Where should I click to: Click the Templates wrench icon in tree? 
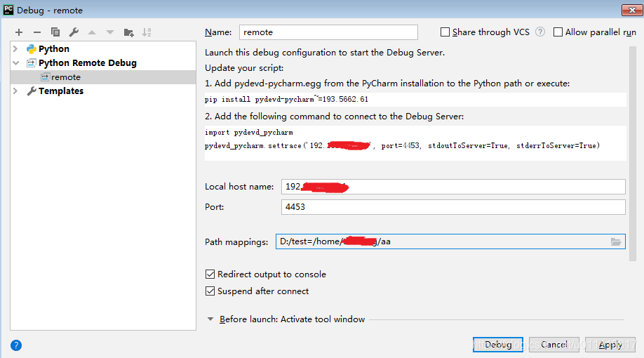(x=31, y=91)
